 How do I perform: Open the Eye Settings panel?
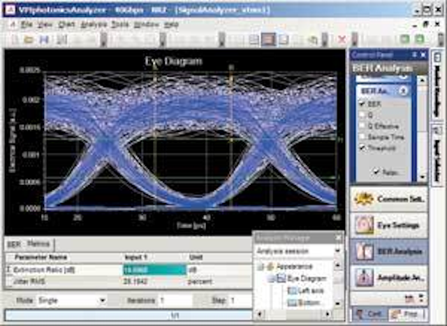click(x=389, y=225)
